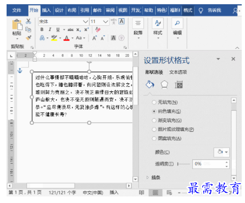Open the Effects pentagon tab
This screenshot has width=245, height=203.
point(164,84)
